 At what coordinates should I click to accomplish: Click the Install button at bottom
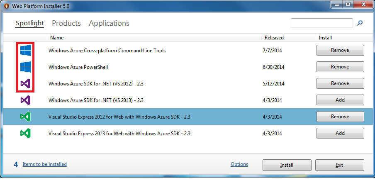coord(287,165)
